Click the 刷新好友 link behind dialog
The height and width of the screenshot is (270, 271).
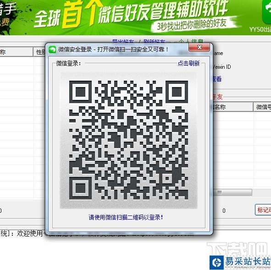click(155, 41)
